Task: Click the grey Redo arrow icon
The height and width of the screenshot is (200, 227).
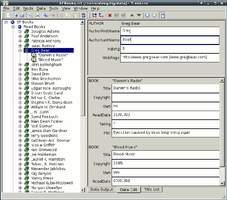Action: (53, 15)
